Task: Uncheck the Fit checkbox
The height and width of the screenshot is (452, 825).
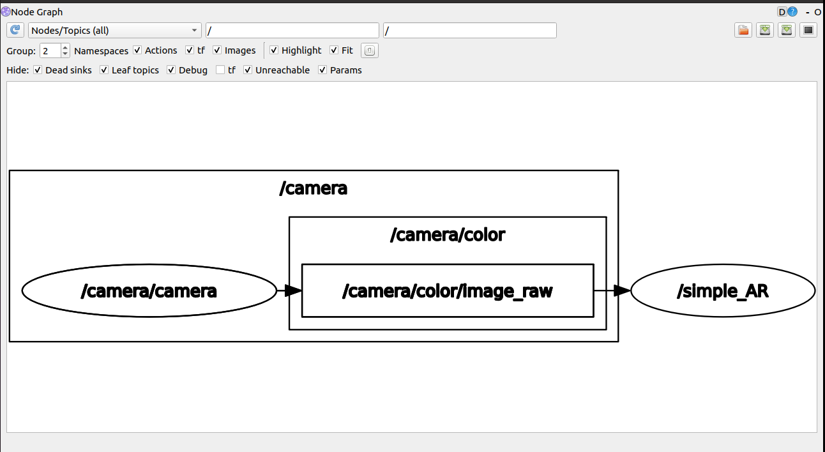Action: click(334, 50)
